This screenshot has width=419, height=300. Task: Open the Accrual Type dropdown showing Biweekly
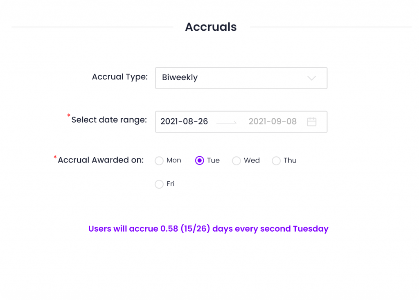point(241,78)
